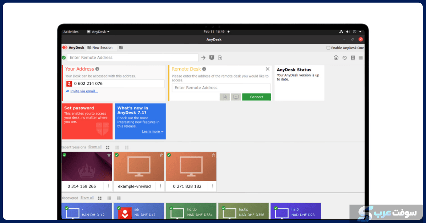
Task: Switch Recent Sessions to list view
Action: coord(117,147)
